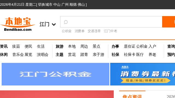This screenshot has width=175, height=98.
Task: Open the 演唱会 link
Action: [43, 54]
